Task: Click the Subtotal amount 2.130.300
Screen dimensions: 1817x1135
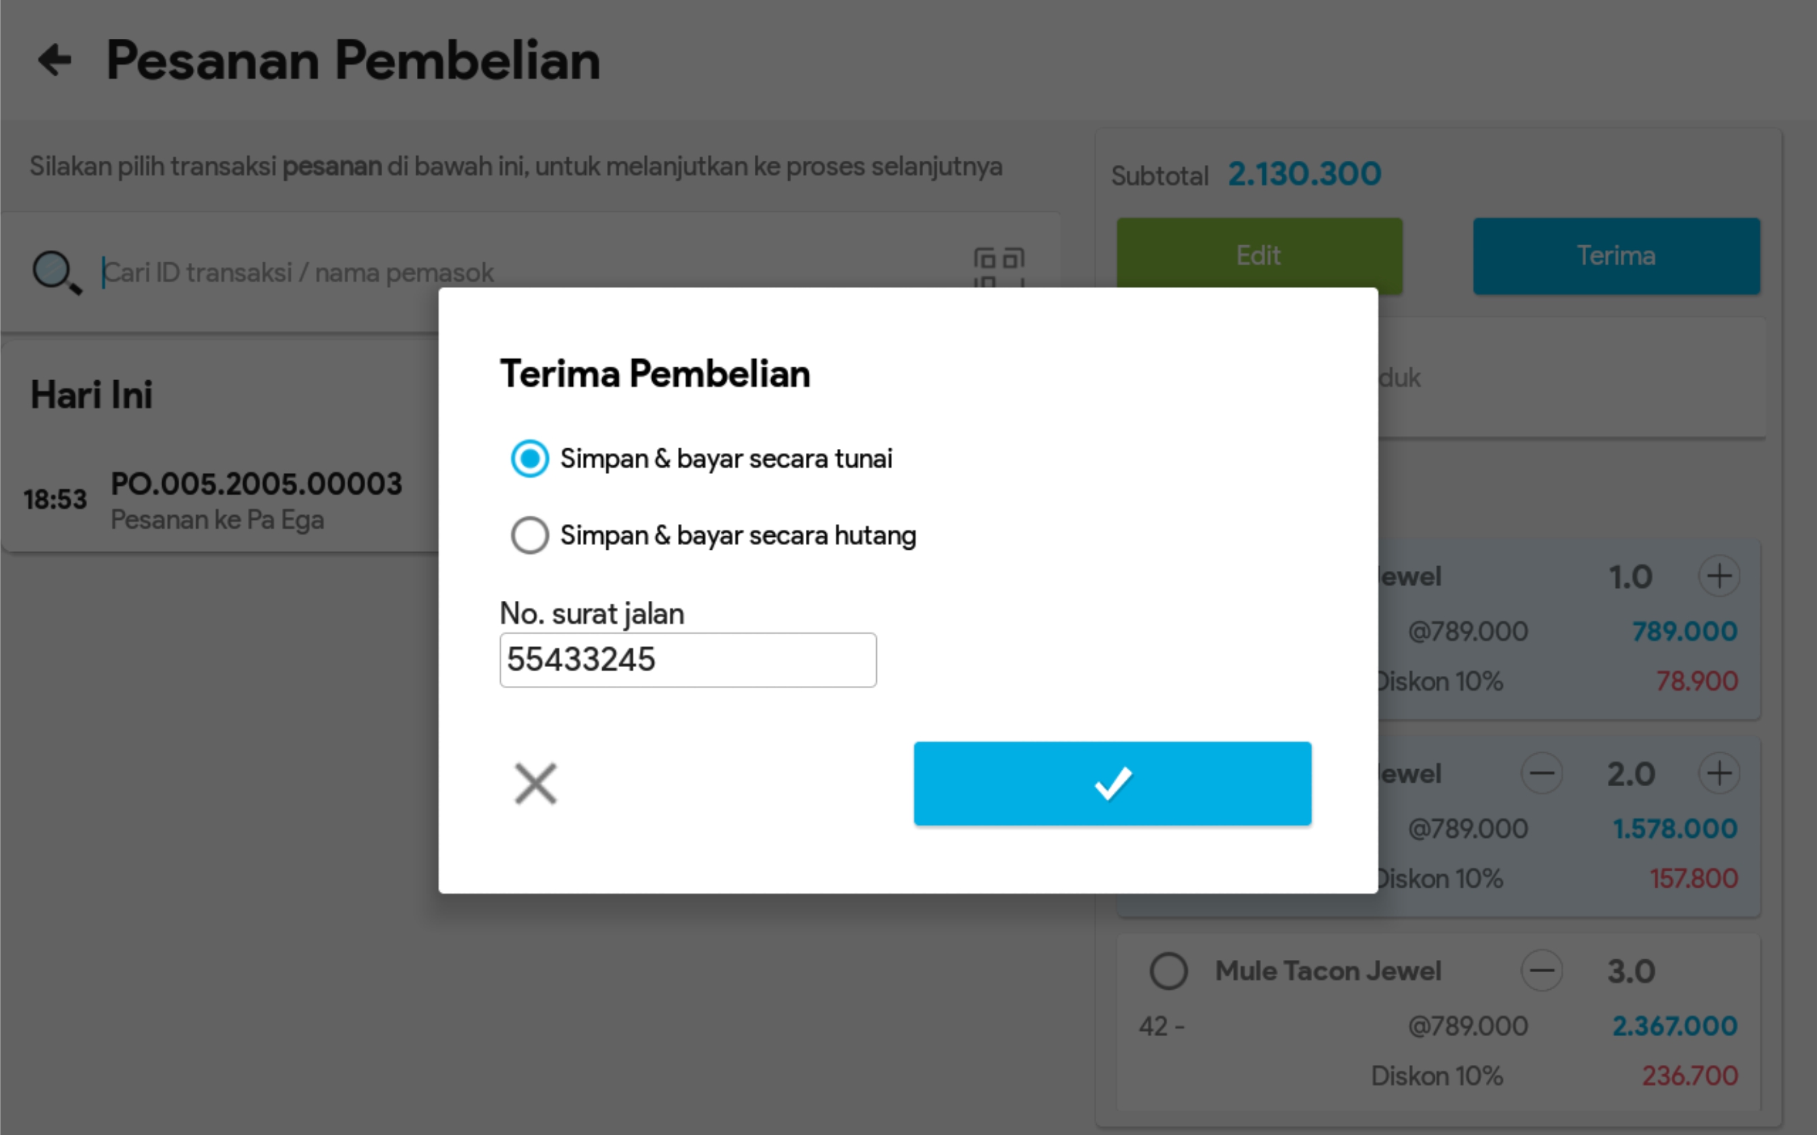Action: 1305,174
